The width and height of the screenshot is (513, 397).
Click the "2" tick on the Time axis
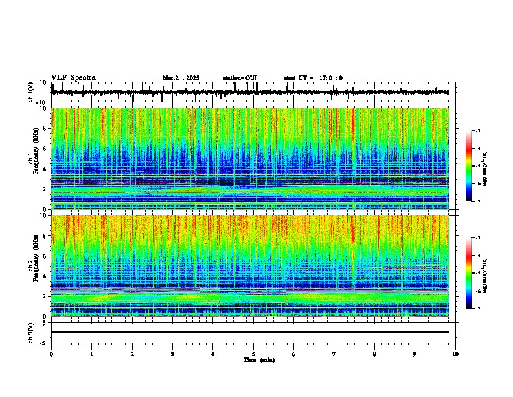(132, 354)
